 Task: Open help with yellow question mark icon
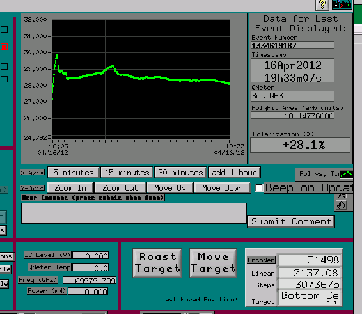(322, 4)
